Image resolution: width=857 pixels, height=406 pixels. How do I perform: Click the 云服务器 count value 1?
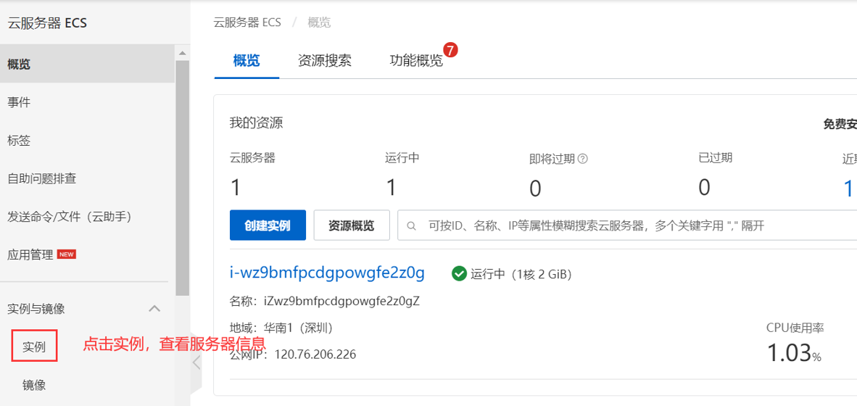pyautogui.click(x=236, y=188)
